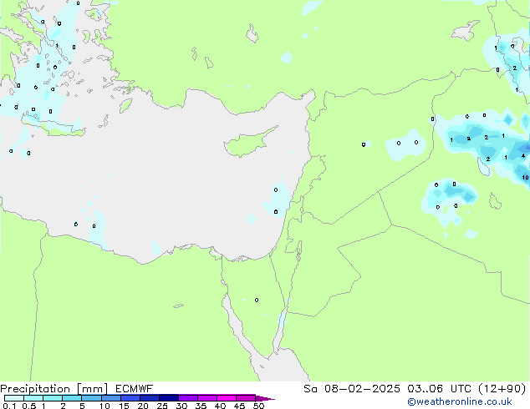Select the 'Precipitation [mm]' title text
530x409 pixels.
pos(54,389)
